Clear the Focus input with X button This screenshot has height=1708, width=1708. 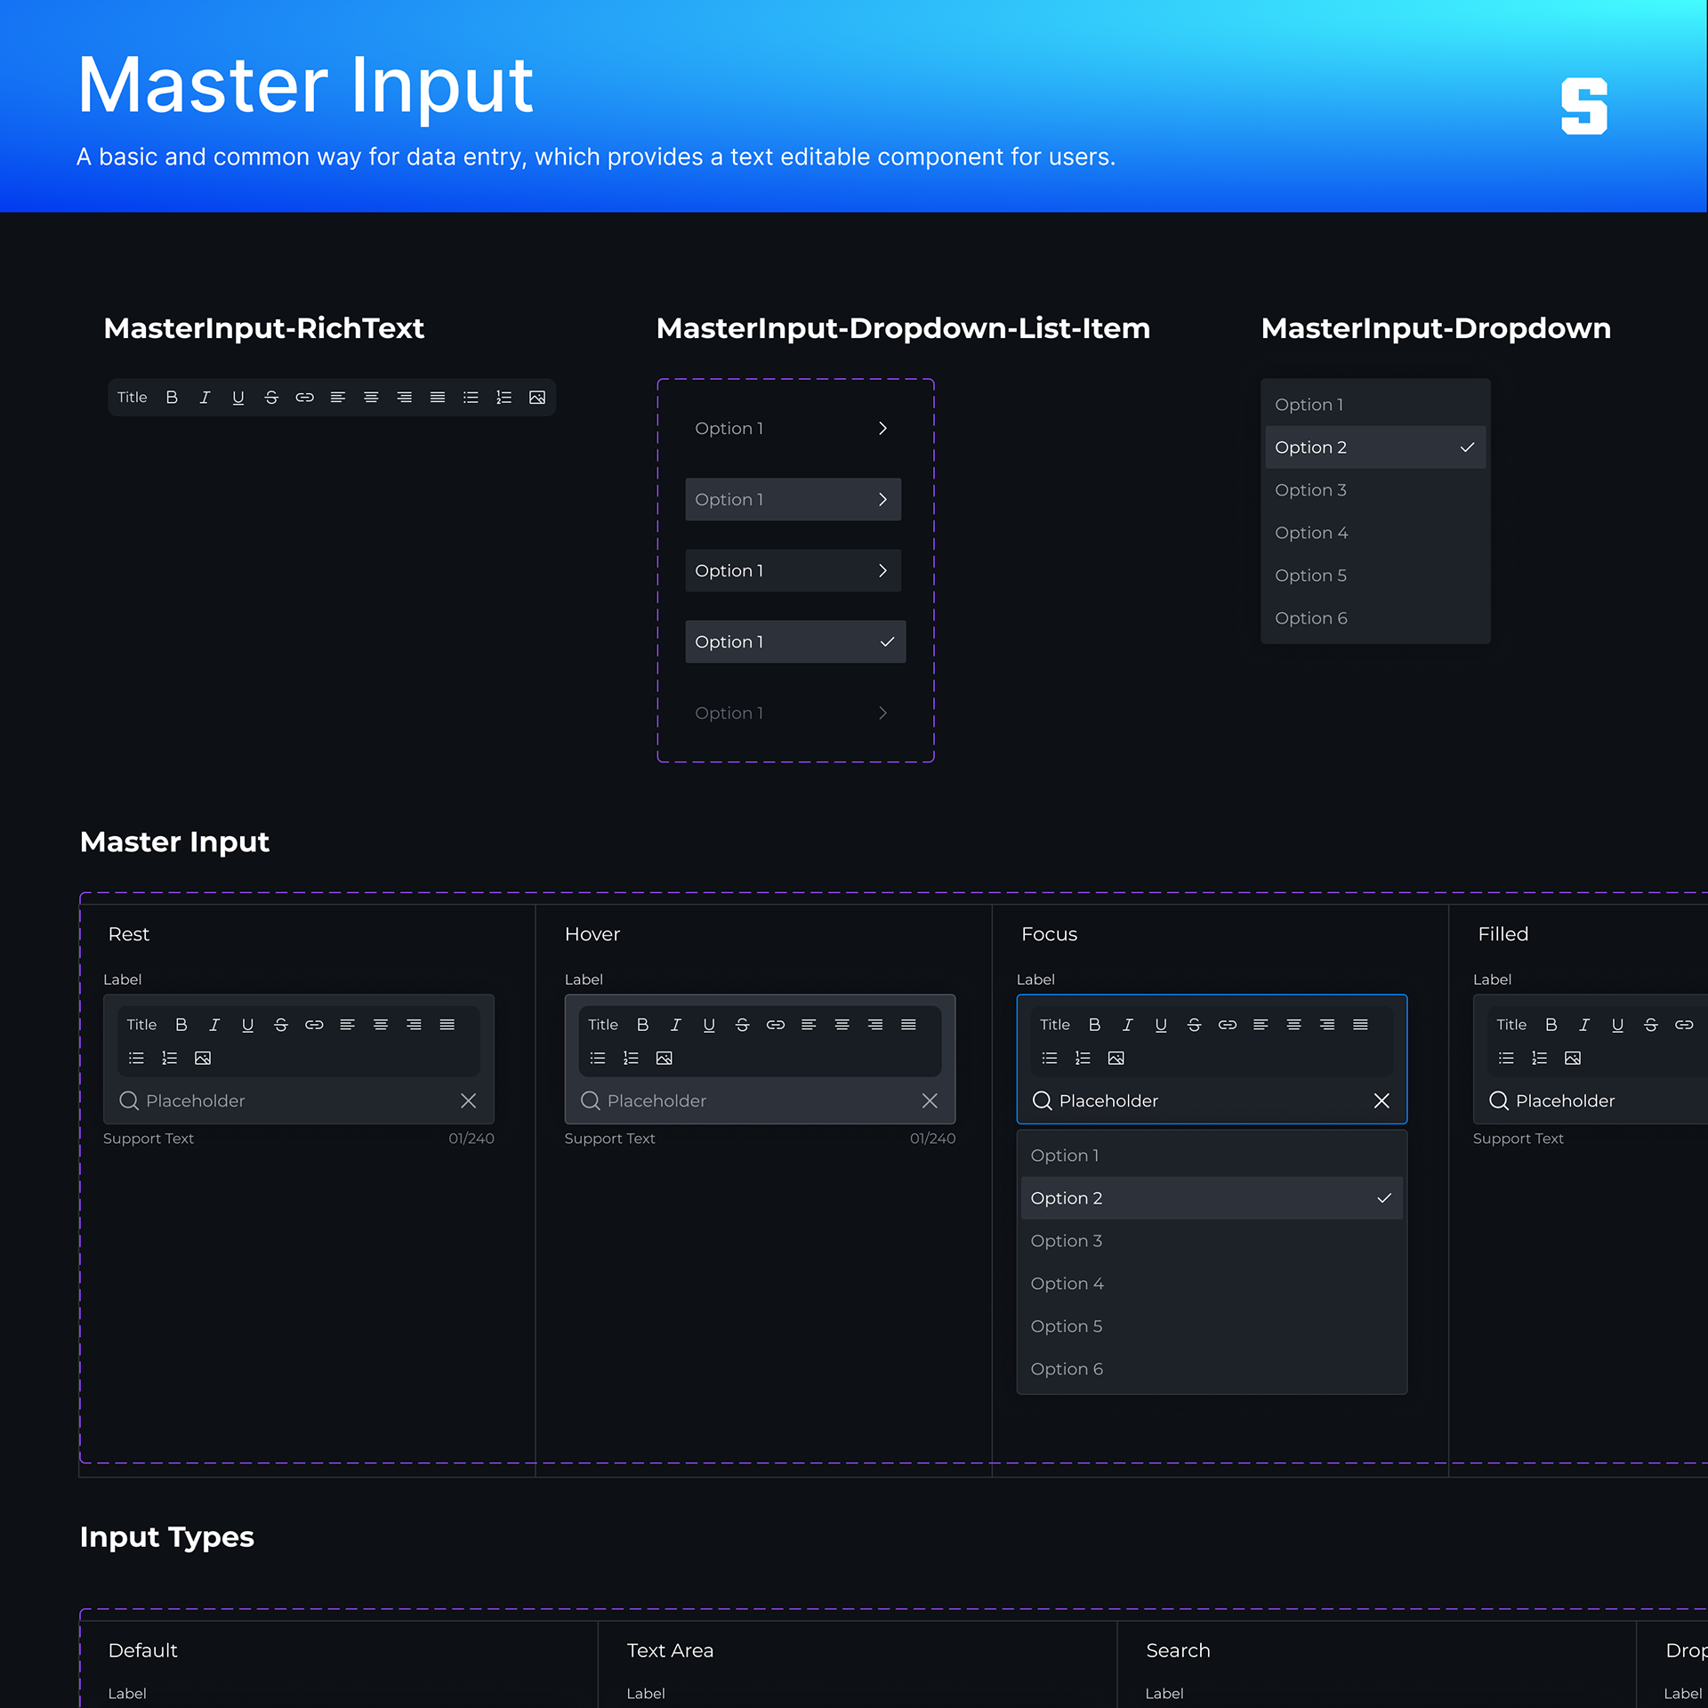[1382, 1100]
